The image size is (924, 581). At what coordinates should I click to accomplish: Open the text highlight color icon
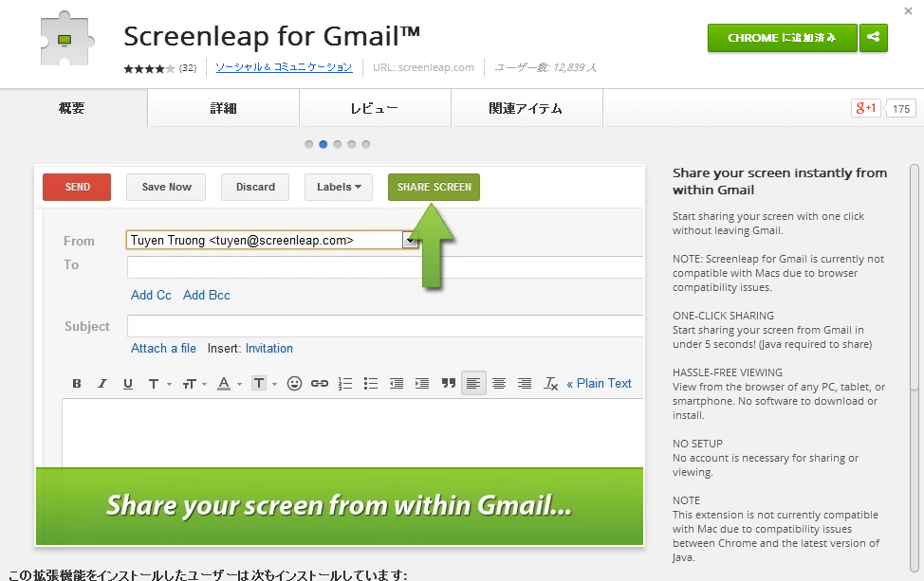click(x=259, y=384)
